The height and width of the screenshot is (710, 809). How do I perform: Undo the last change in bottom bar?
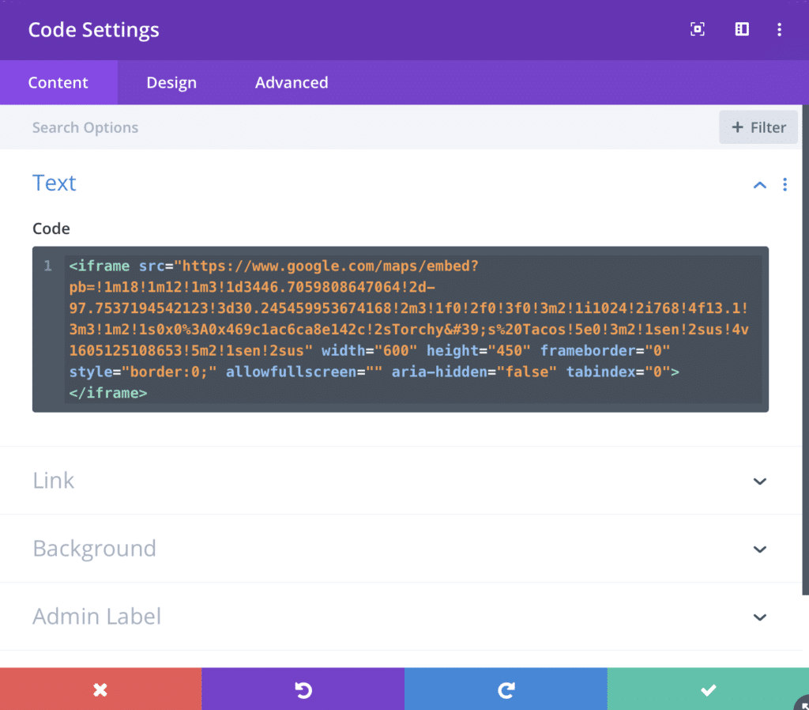(303, 689)
